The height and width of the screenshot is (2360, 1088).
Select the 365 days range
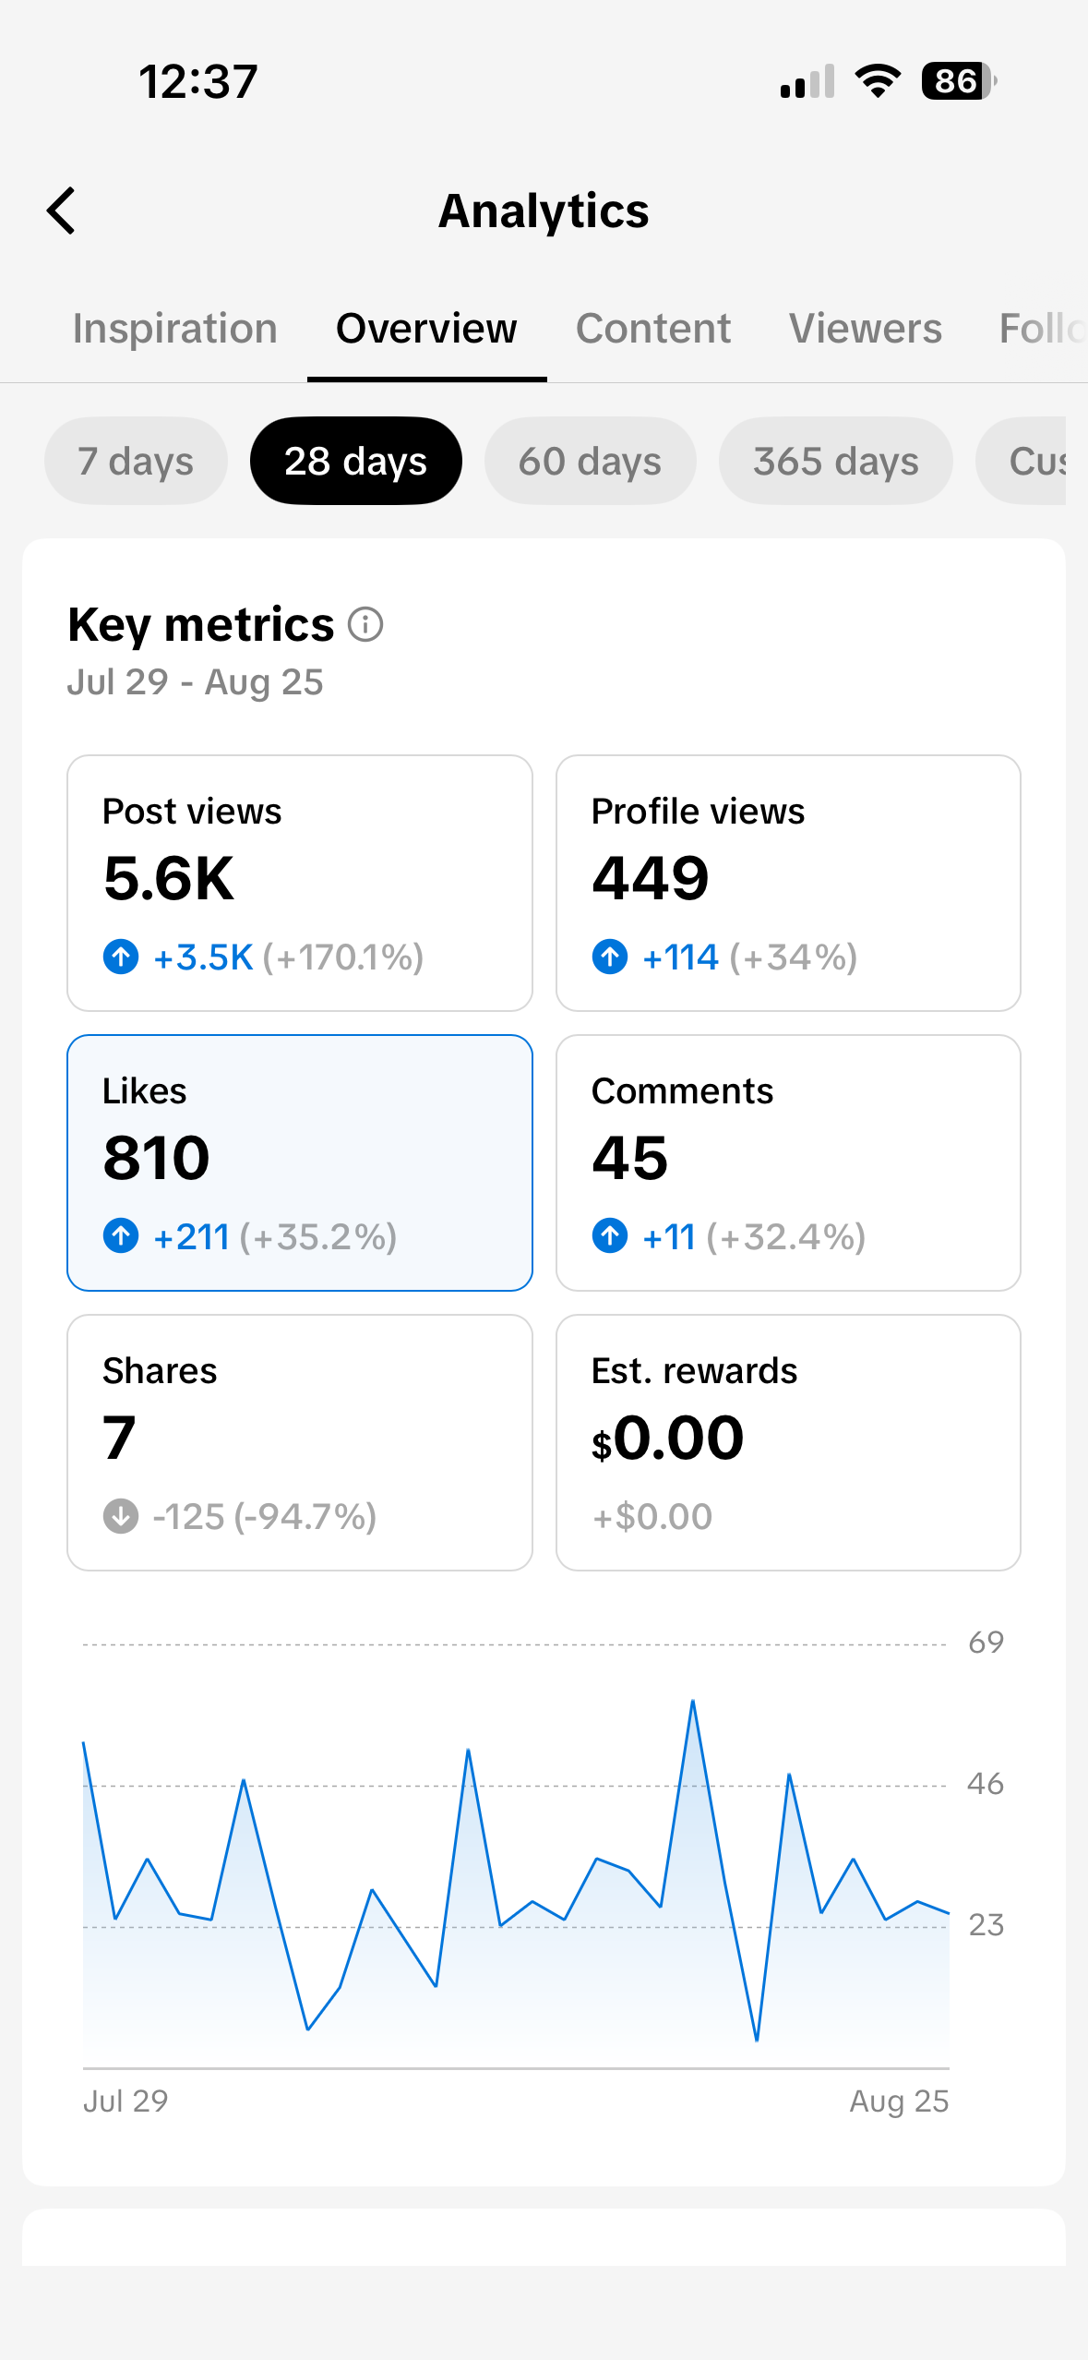(835, 461)
